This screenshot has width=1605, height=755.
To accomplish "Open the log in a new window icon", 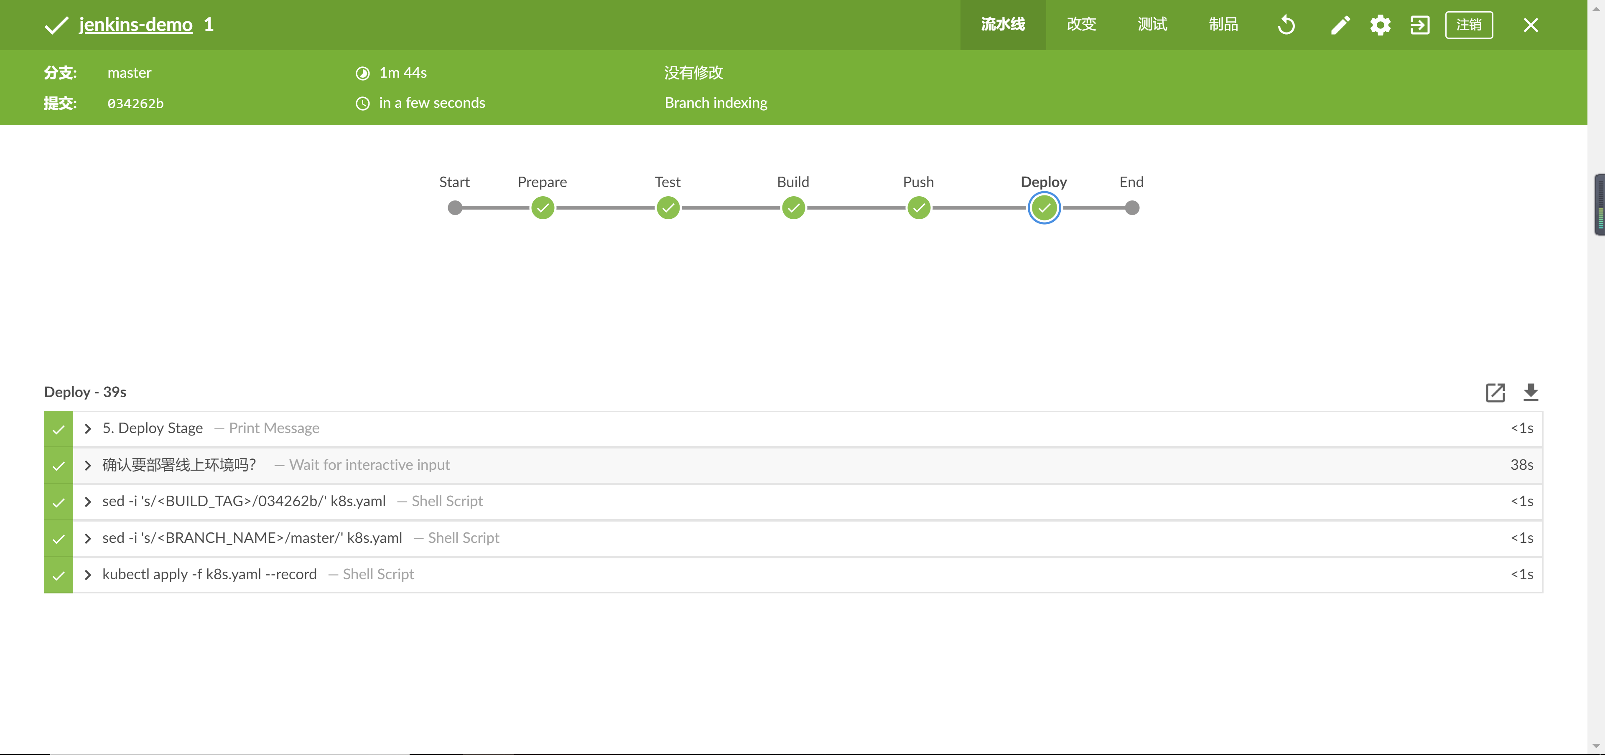I will (x=1495, y=392).
